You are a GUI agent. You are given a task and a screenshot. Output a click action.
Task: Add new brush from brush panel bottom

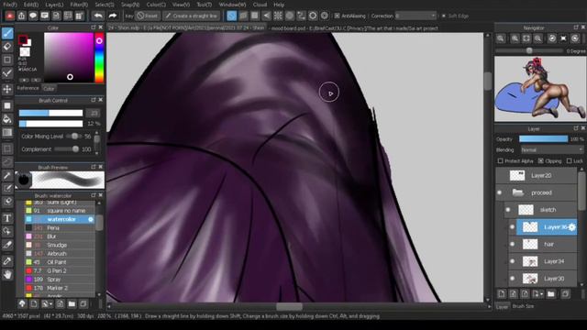[34, 303]
